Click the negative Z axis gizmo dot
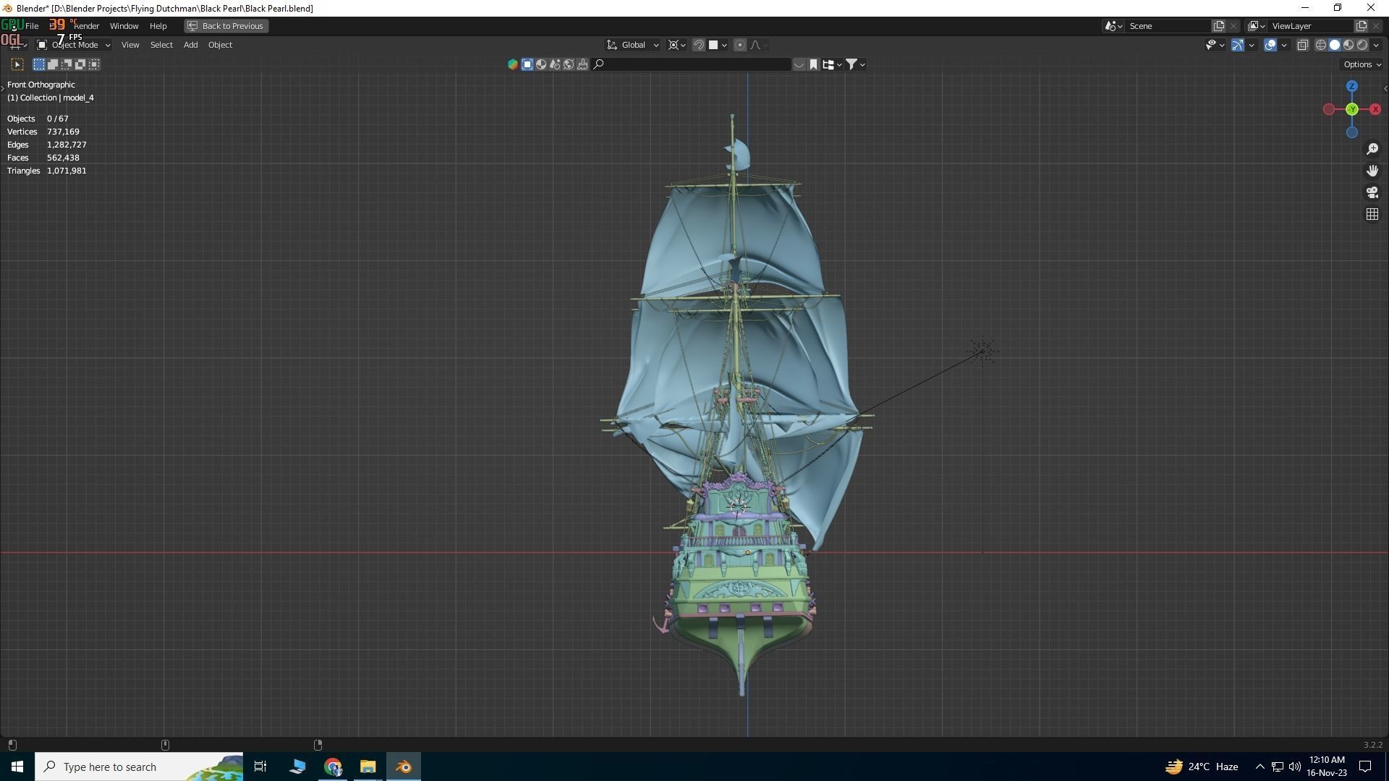 (x=1352, y=132)
